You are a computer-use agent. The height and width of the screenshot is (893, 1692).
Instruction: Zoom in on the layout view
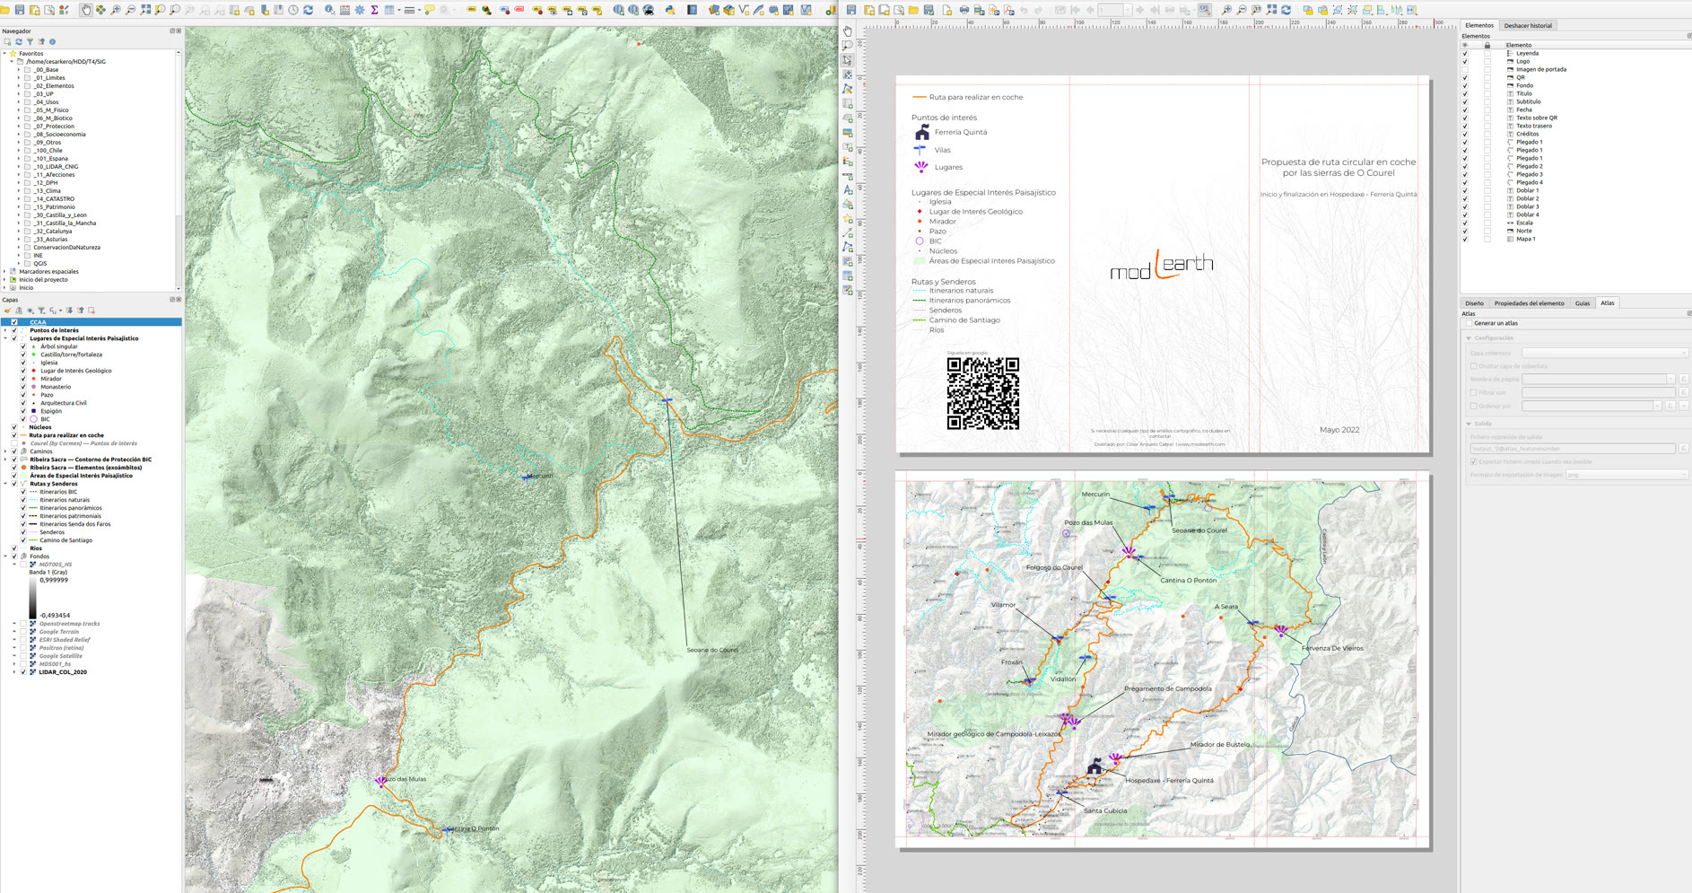point(1226,10)
